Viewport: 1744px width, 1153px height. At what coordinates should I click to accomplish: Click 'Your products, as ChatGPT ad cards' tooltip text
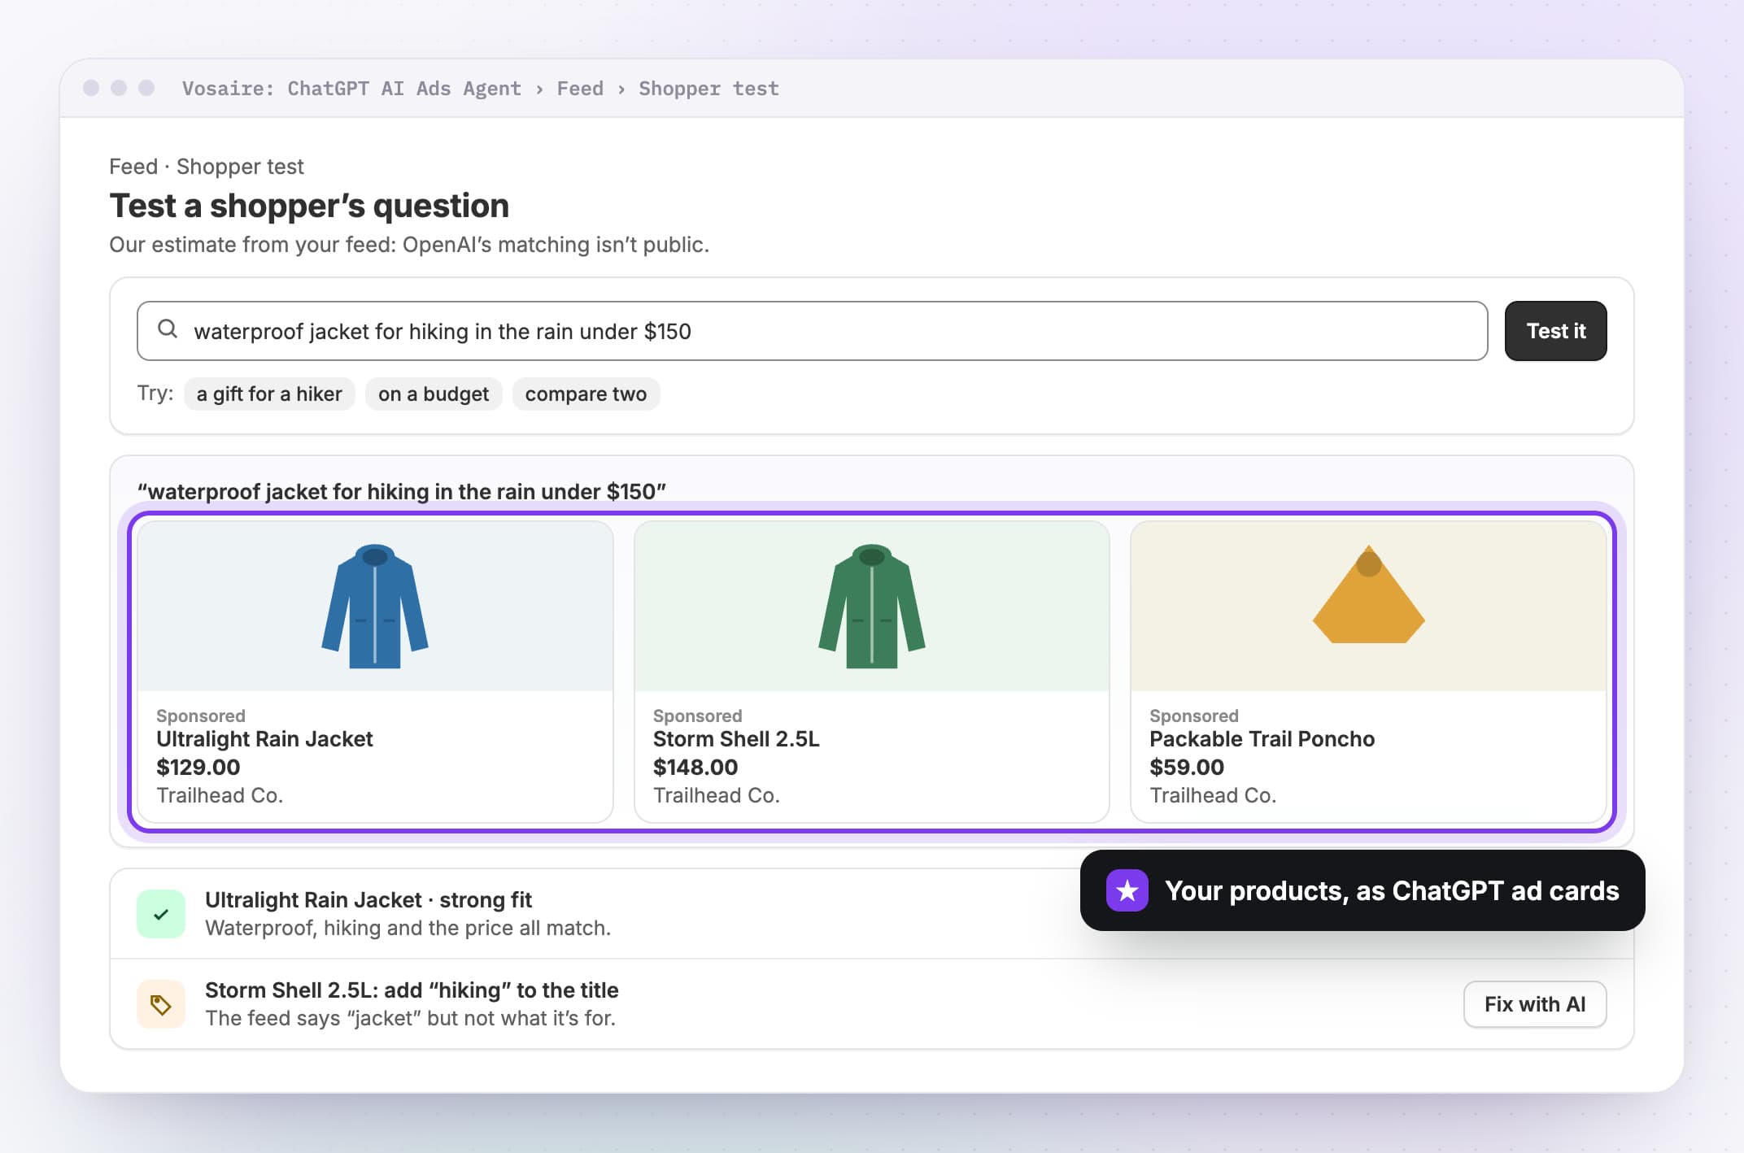(1392, 891)
